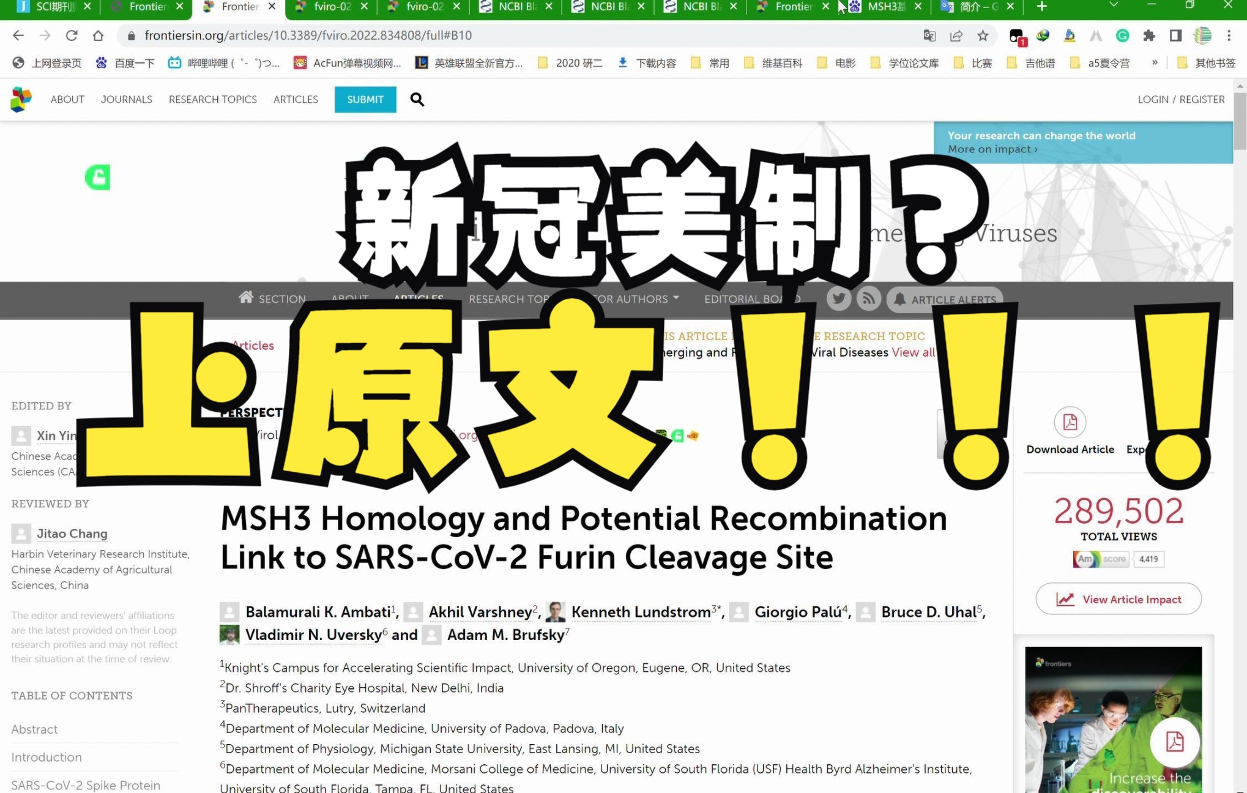Open the new tab plus button
The width and height of the screenshot is (1247, 793).
[1041, 7]
